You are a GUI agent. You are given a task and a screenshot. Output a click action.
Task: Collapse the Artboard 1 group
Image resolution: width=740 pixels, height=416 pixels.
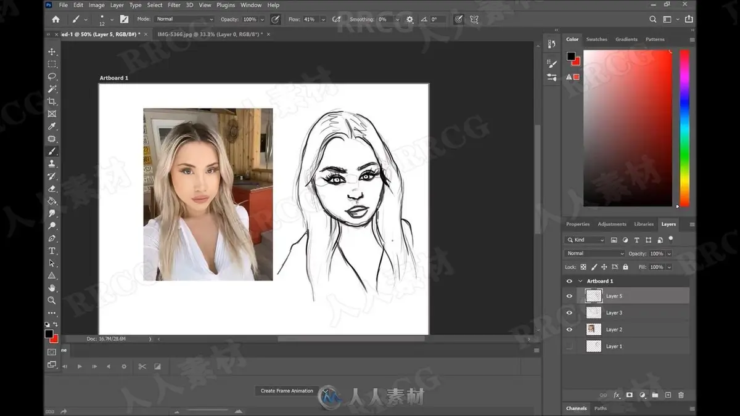(x=580, y=281)
